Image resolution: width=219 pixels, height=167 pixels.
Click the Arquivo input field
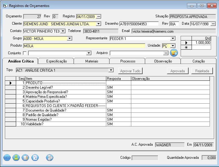(x=136, y=53)
